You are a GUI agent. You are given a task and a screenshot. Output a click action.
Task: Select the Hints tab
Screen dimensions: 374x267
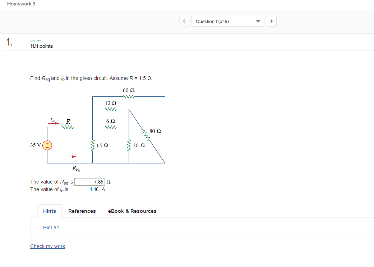[49, 211]
